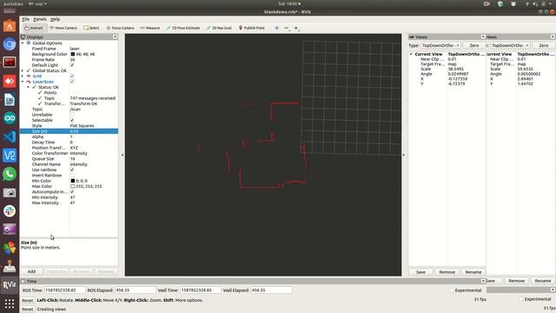This screenshot has width=556, height=313.
Task: Toggle the Selectable checkbox
Action: 72,120
